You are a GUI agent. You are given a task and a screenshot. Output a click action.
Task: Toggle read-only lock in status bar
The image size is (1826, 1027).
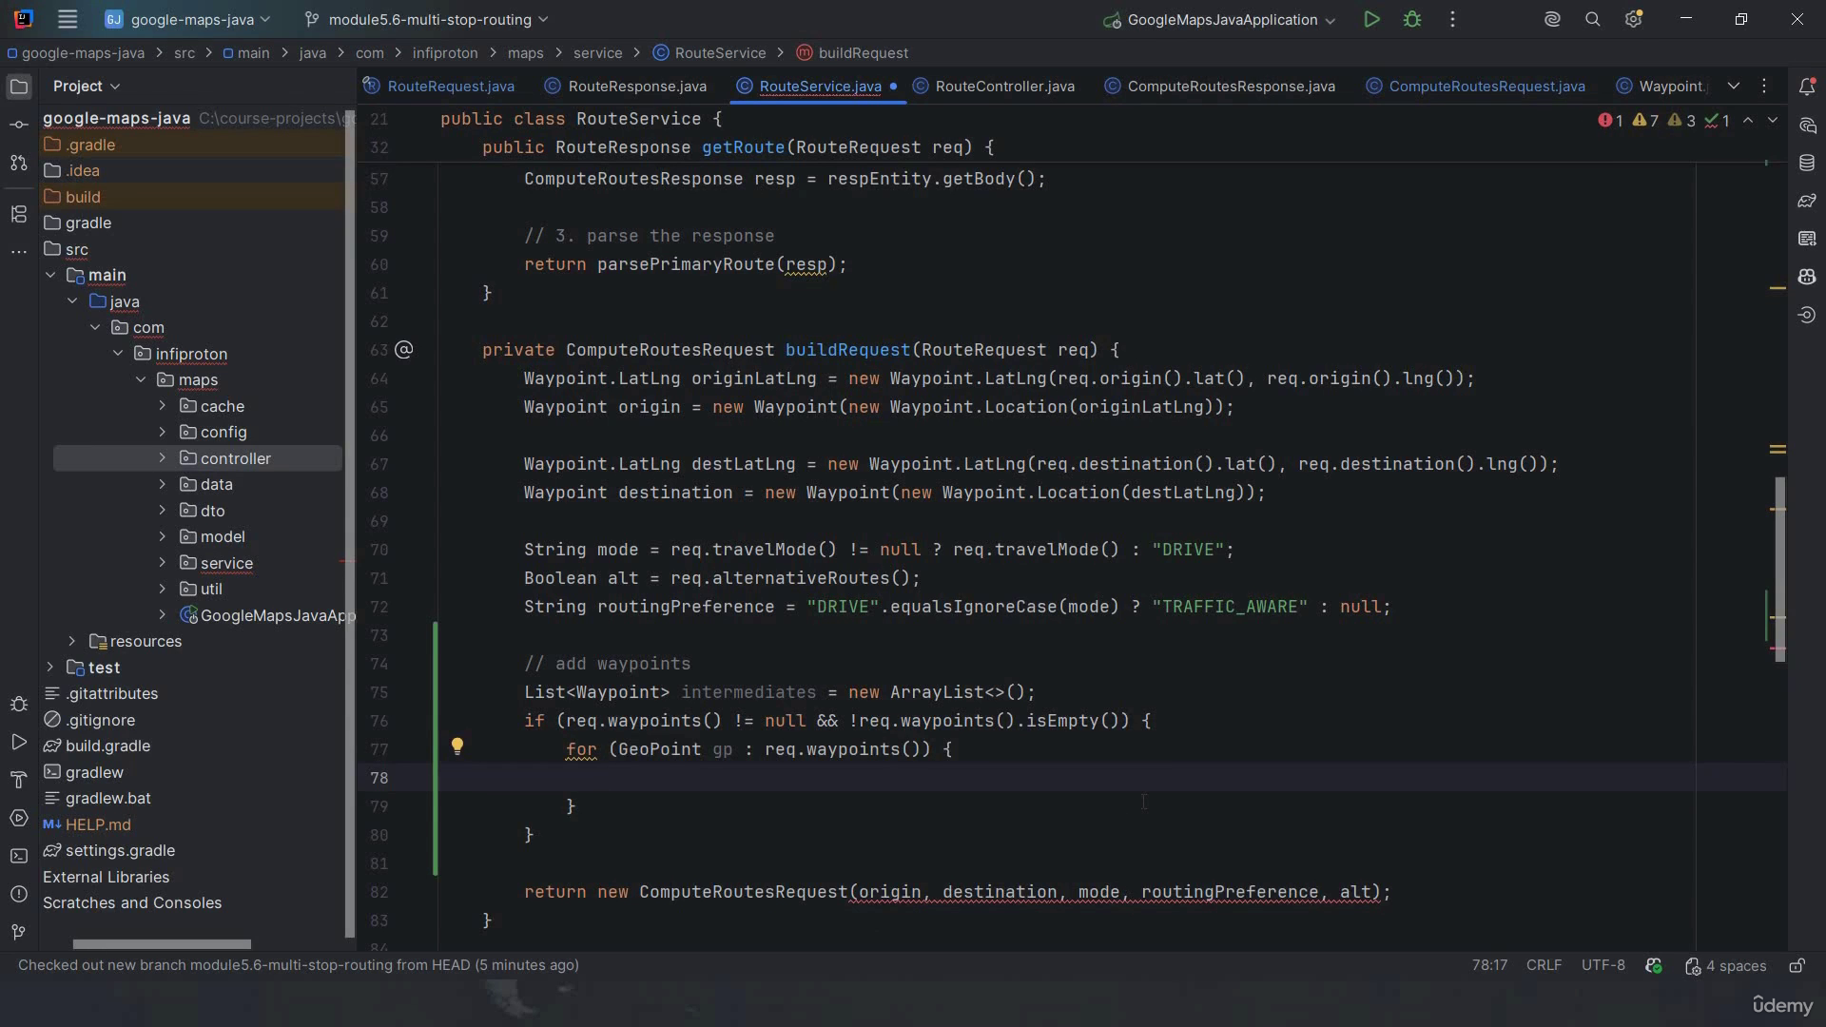(x=1797, y=965)
